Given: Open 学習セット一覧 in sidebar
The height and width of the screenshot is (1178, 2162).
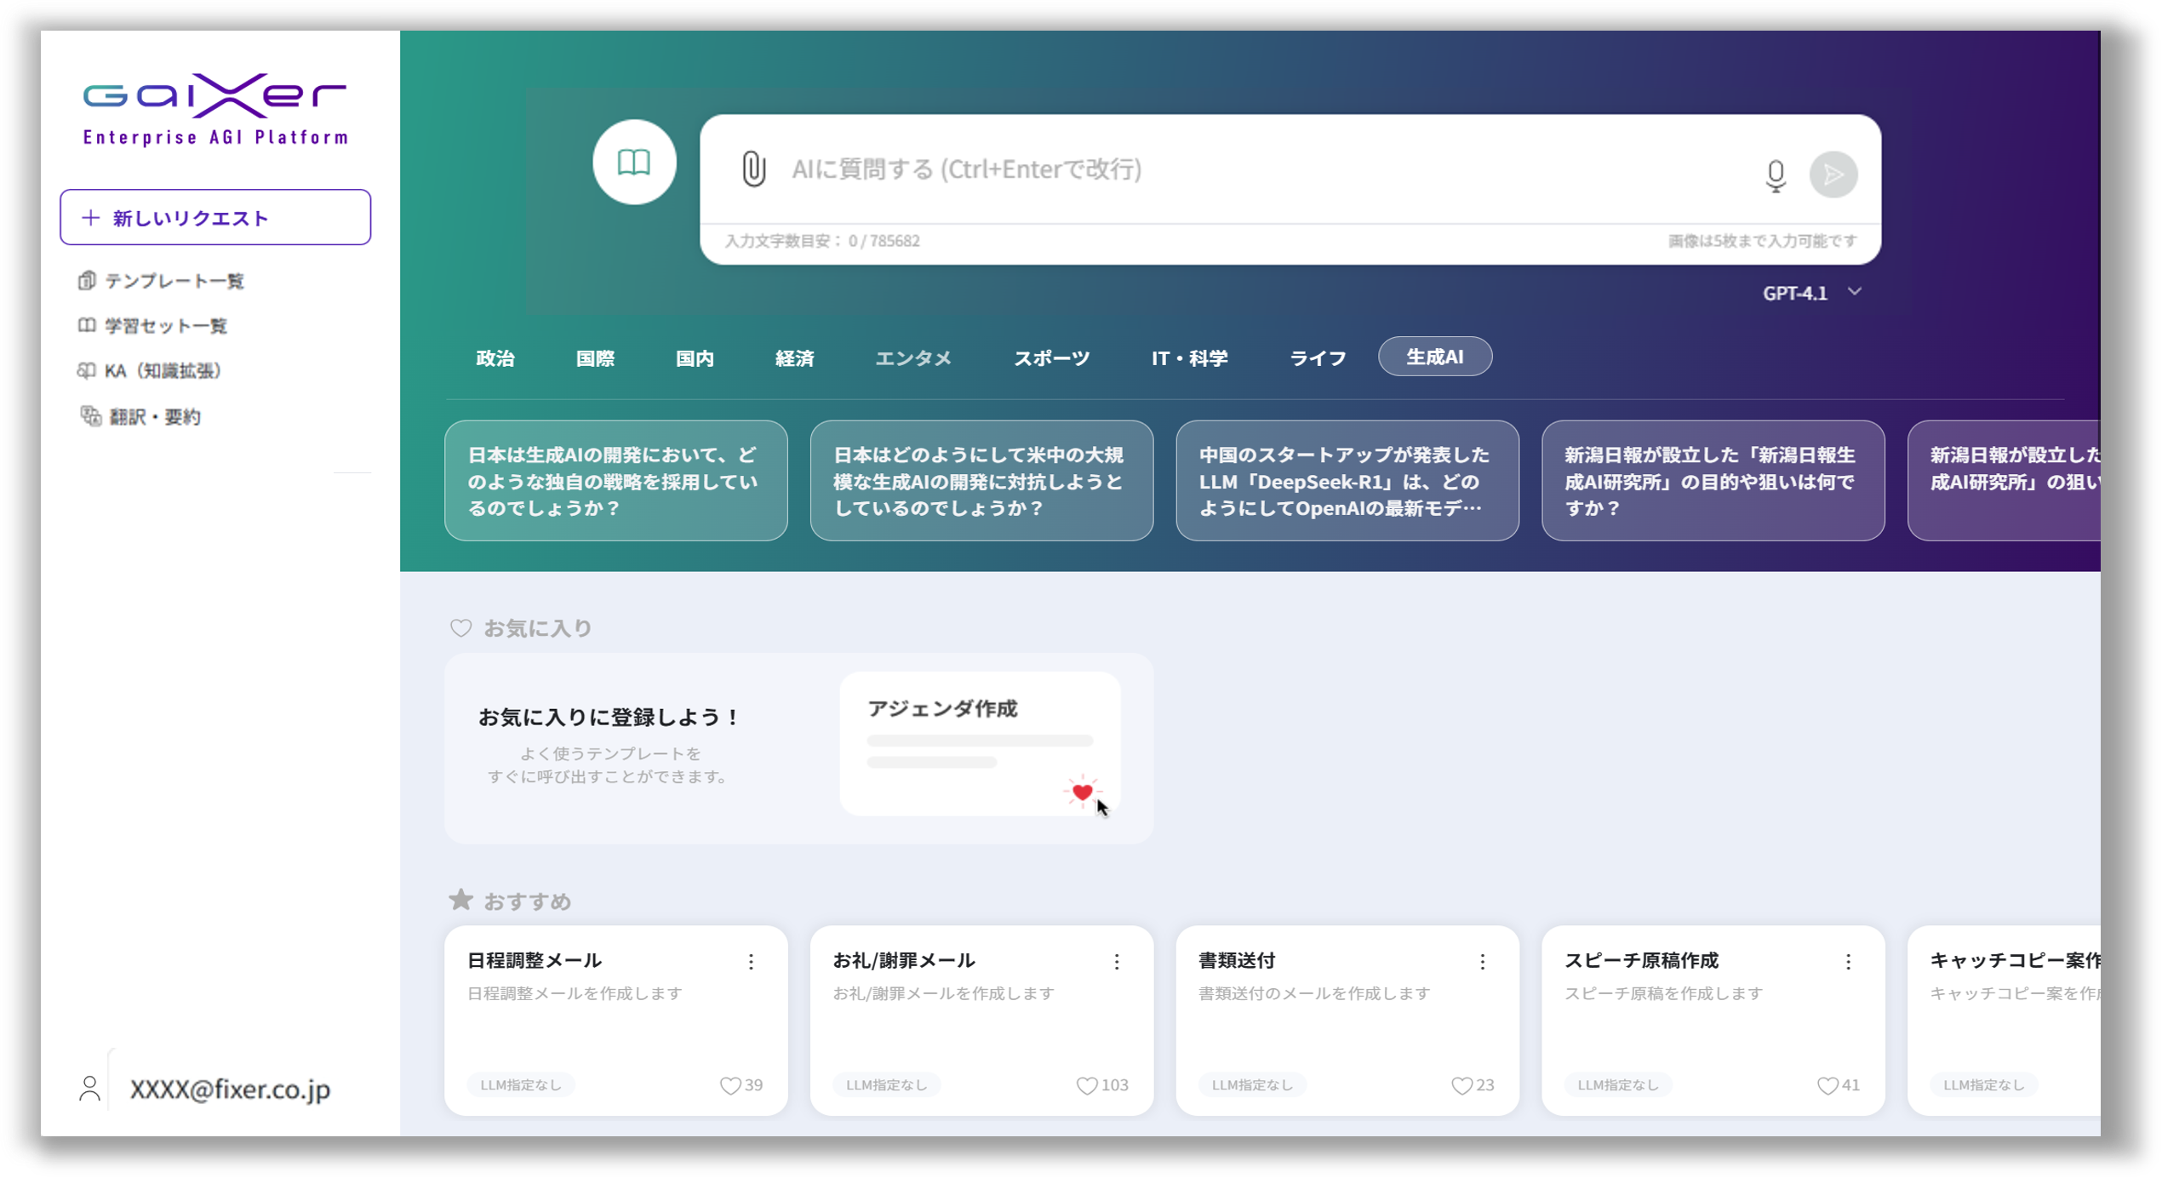Looking at the screenshot, I should tap(165, 326).
